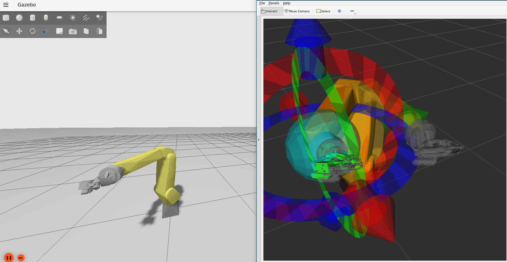Take a screenshot with the camera icon
The width and height of the screenshot is (507, 262).
(73, 31)
